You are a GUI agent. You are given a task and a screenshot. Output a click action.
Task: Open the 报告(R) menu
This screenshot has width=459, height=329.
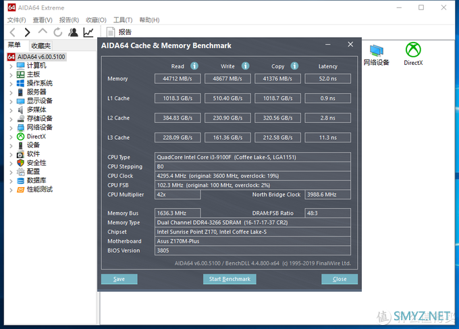pos(69,20)
